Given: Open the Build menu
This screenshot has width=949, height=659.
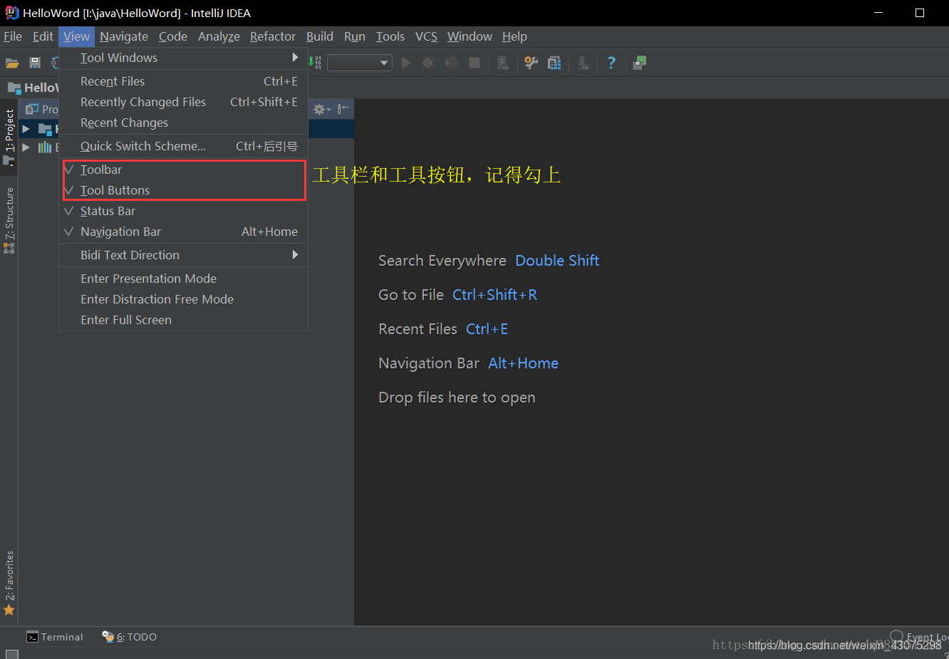Looking at the screenshot, I should click(x=320, y=36).
